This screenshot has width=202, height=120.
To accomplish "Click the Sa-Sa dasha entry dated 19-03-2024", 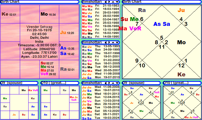I will coord(101,118).
